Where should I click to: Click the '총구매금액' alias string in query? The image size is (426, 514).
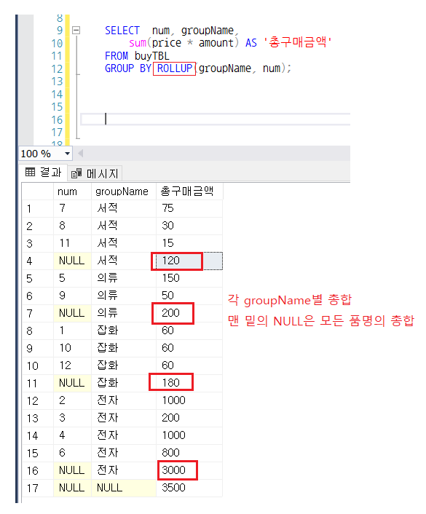pos(298,43)
